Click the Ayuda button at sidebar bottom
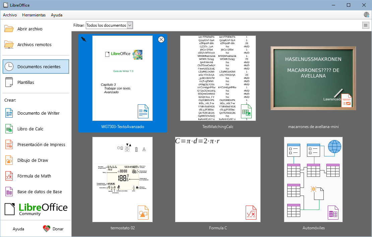 (x=18, y=229)
